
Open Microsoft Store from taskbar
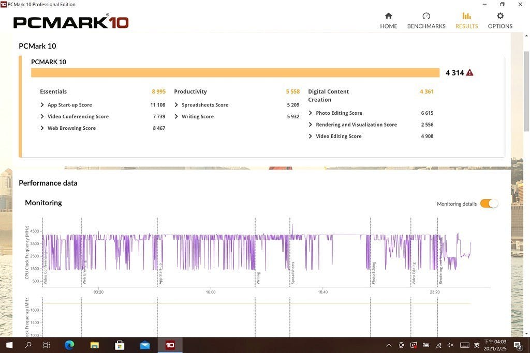pos(120,345)
